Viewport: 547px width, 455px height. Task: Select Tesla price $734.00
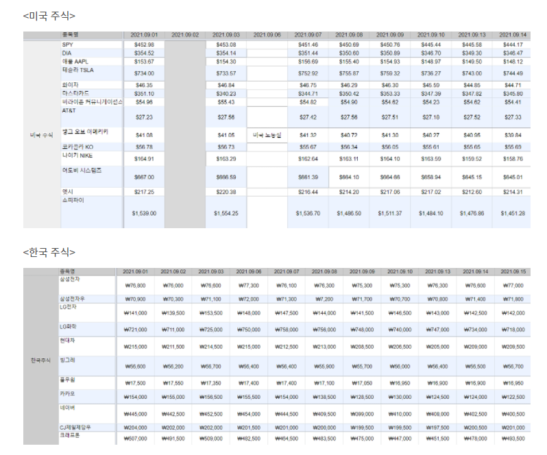[x=144, y=73]
